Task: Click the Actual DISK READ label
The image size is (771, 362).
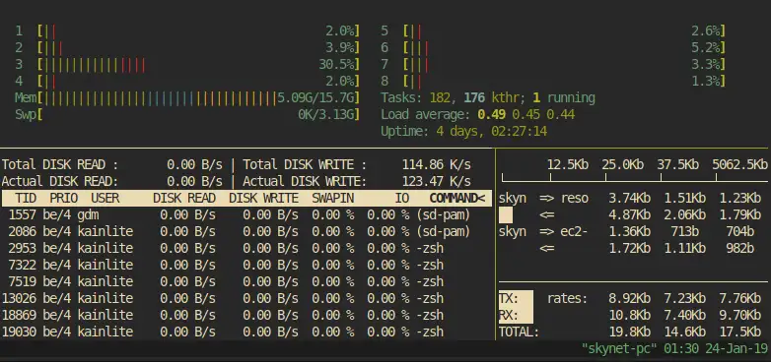Action: (60, 181)
